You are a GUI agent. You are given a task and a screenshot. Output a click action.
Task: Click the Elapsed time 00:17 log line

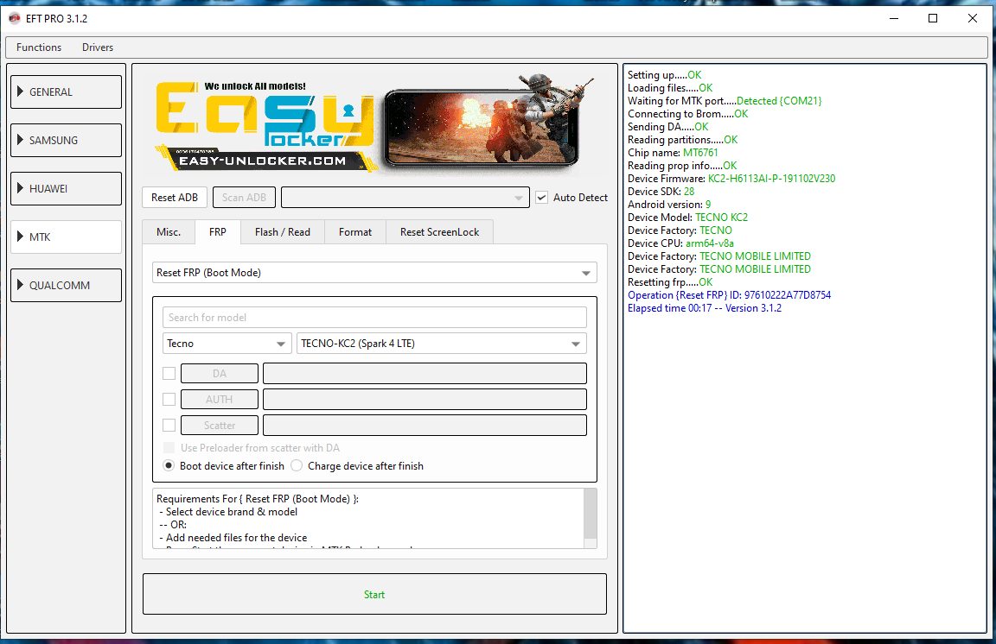click(705, 308)
